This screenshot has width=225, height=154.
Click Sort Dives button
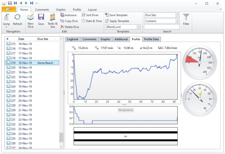pos(90,15)
